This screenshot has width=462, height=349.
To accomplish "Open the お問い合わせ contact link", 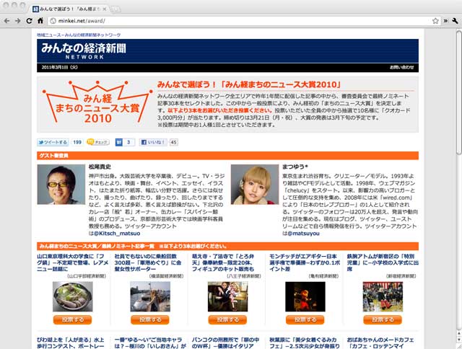I will click(x=401, y=67).
